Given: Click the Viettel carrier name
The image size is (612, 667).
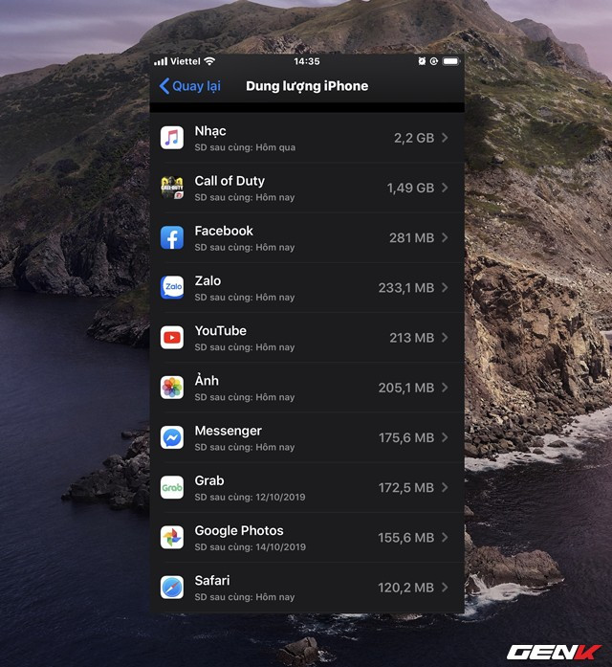Looking at the screenshot, I should tap(186, 61).
